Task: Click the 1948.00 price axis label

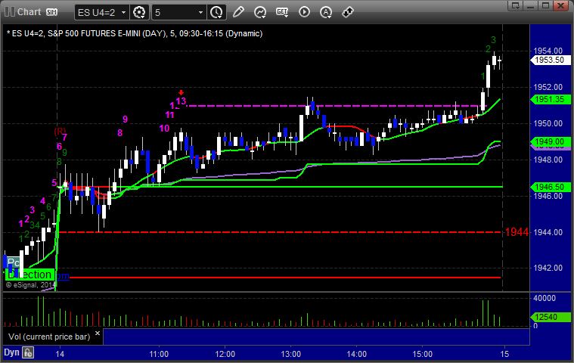Action: coord(548,160)
